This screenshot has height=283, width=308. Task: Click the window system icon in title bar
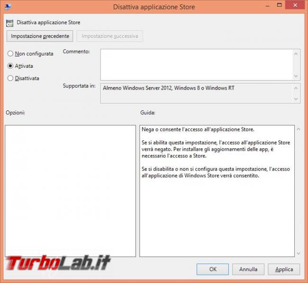(8, 7)
